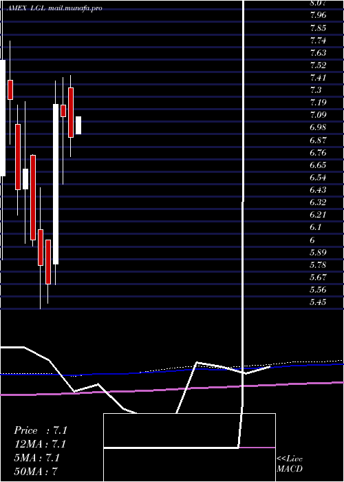Screen dimensions: 344x482
Task: Click the price axis label 6
Action: pos(314,240)
